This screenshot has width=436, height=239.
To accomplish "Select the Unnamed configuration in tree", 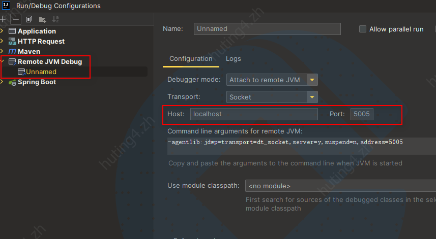I will point(41,72).
